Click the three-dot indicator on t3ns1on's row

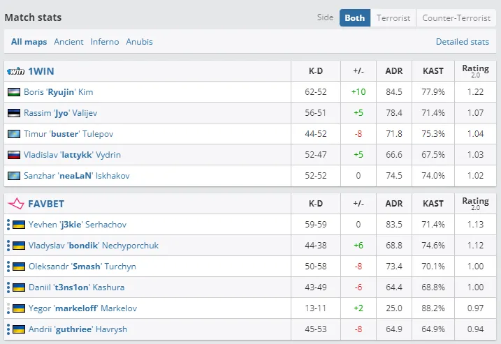[x=8, y=287]
